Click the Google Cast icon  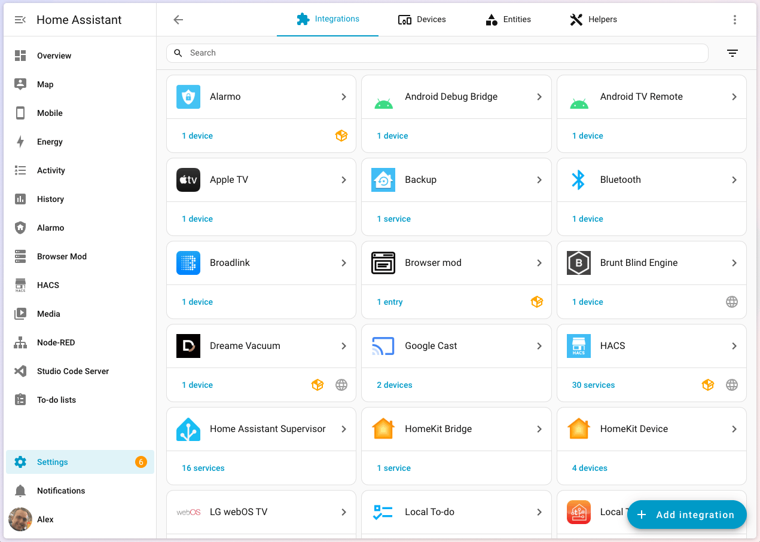pos(383,345)
